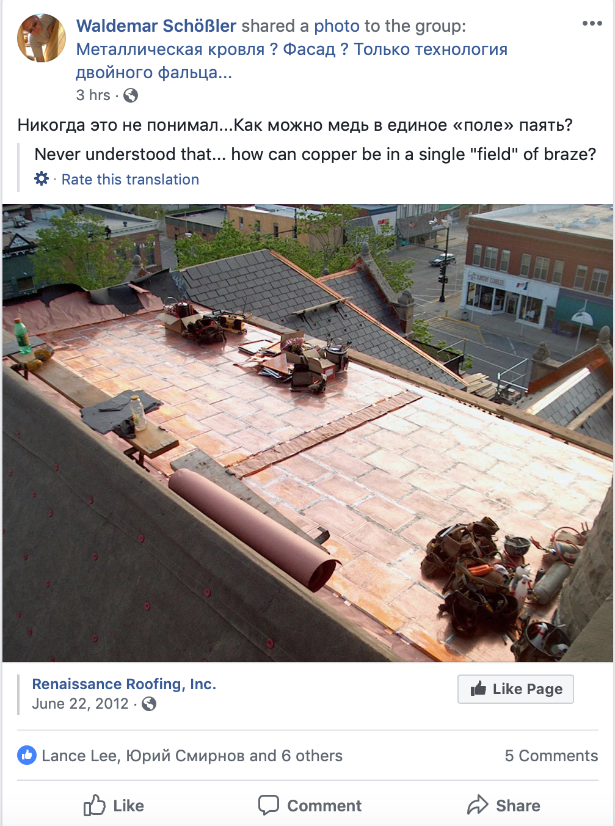This screenshot has height=826, width=615.
Task: Open Waldemar Schößler's profile picture
Action: (42, 38)
